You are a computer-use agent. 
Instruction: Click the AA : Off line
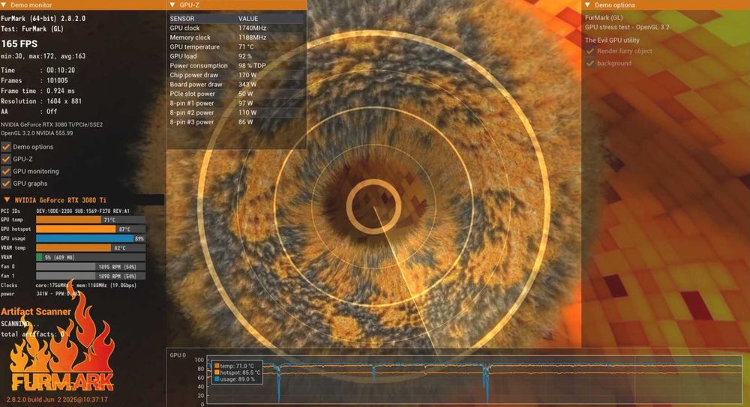[29, 112]
